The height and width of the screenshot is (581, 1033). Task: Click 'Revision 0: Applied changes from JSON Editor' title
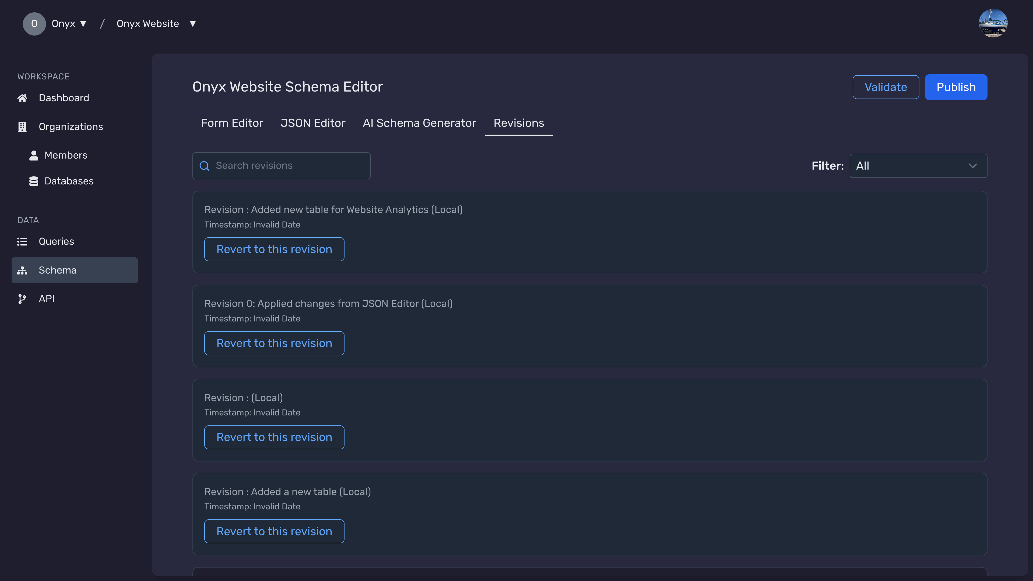328,304
